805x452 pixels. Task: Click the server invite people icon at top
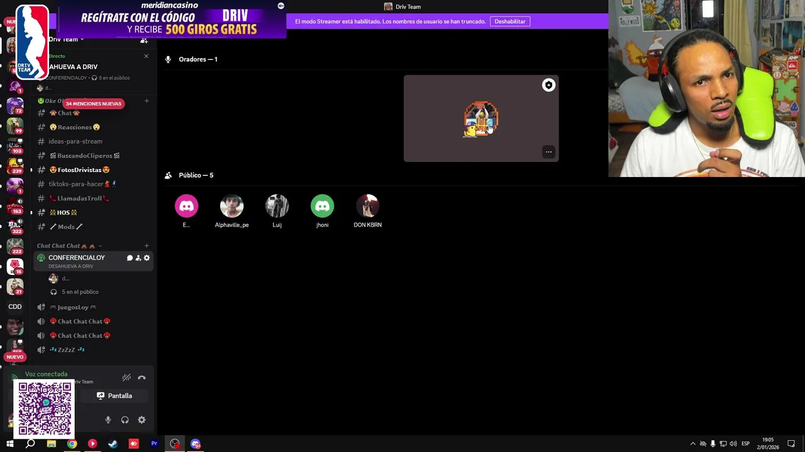(x=144, y=40)
